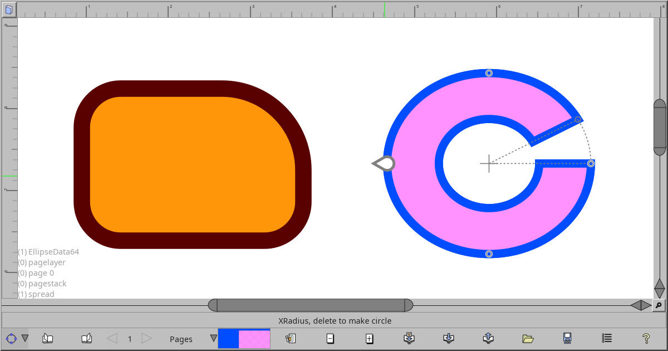Image resolution: width=668 pixels, height=351 pixels.
Task: Click the export tray icon with up arrow
Action: [487, 338]
